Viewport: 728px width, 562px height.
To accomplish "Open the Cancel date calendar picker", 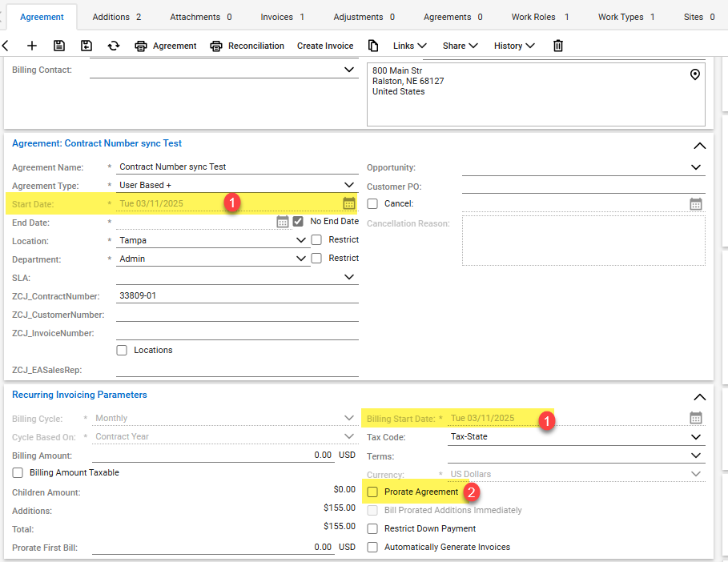I will click(x=695, y=203).
